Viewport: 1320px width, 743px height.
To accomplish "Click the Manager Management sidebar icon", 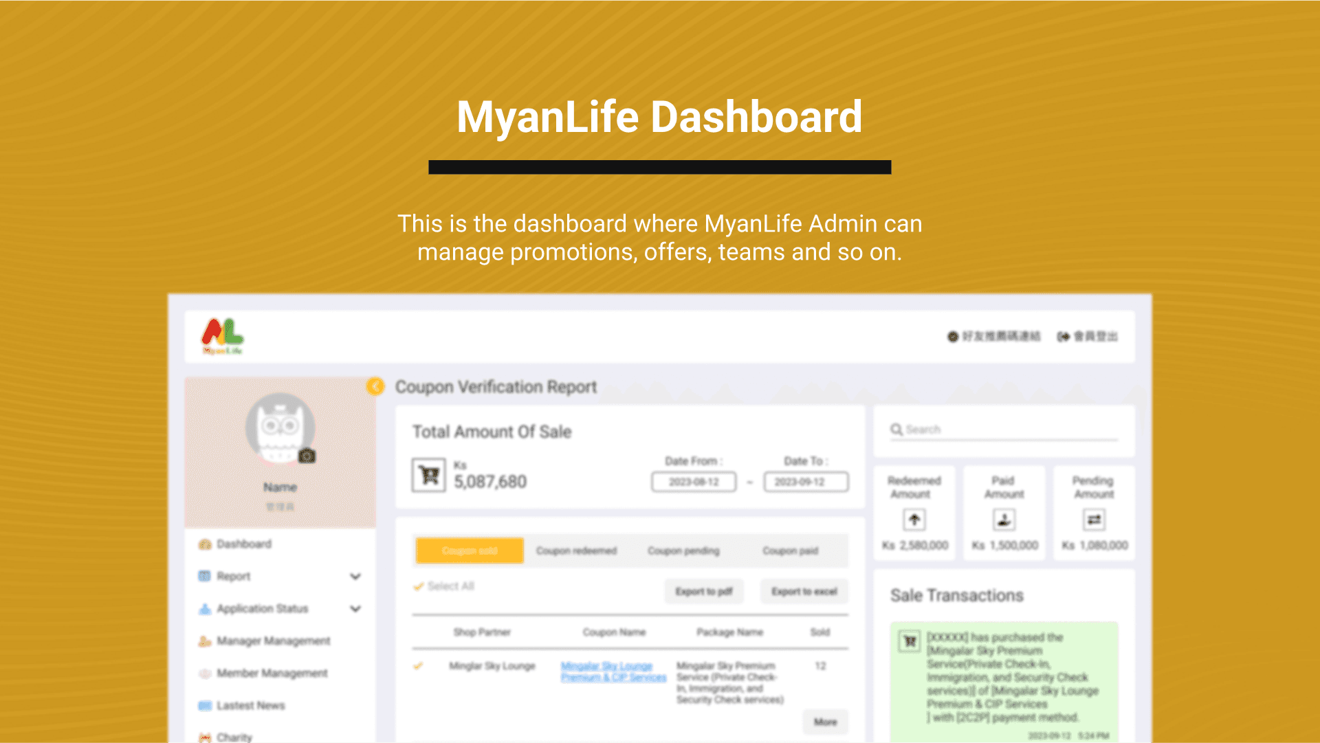I will point(205,641).
